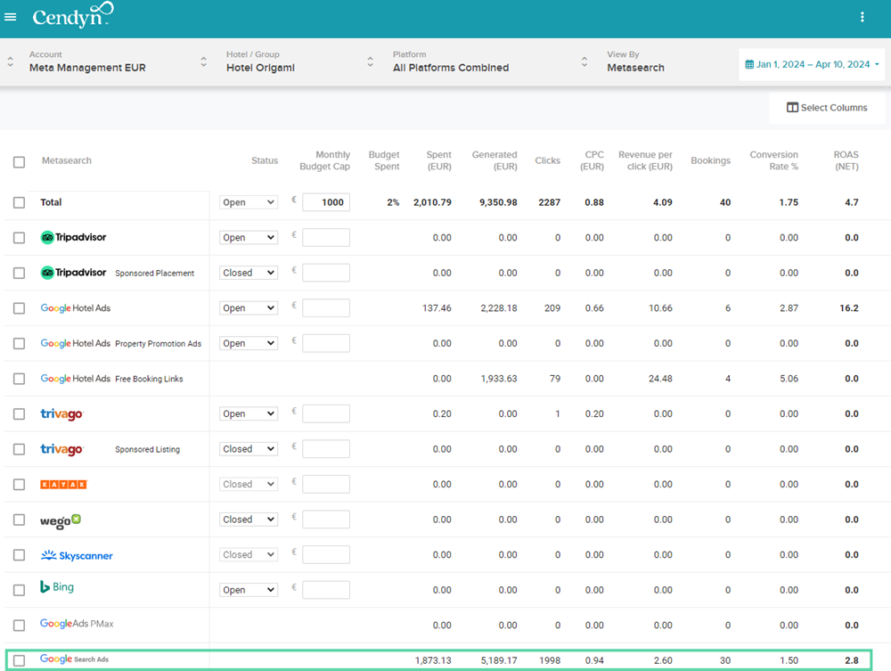
Task: Open the date range picker dropdown
Action: coord(812,65)
